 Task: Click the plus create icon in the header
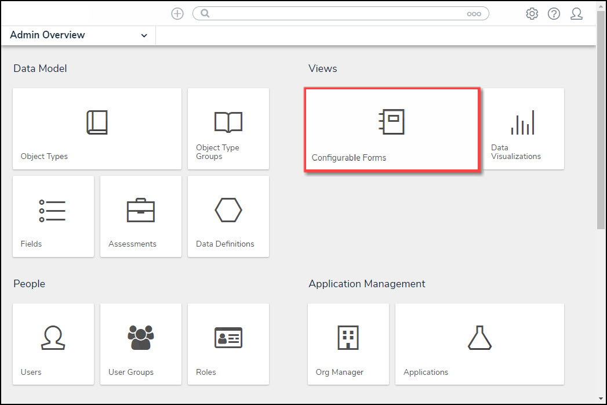click(177, 13)
